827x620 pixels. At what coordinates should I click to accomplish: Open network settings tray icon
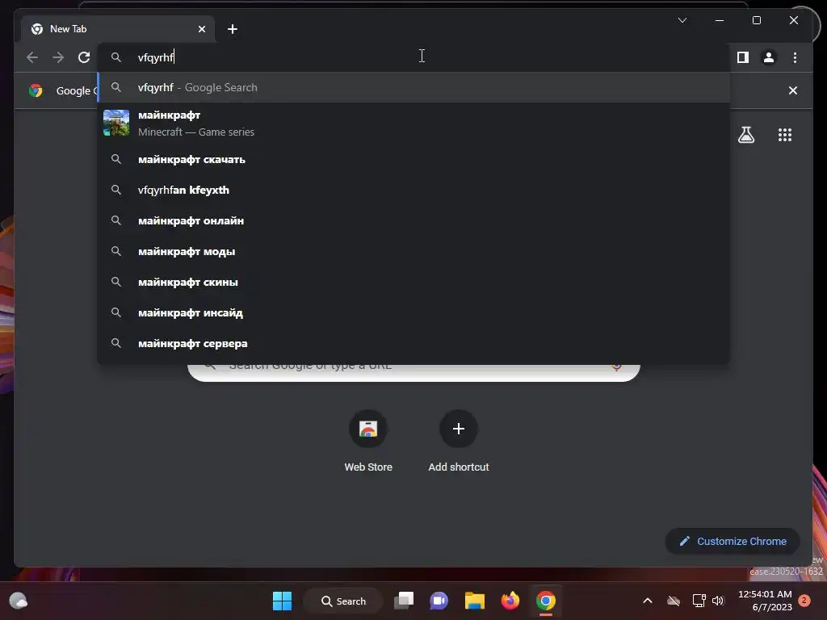(699, 601)
